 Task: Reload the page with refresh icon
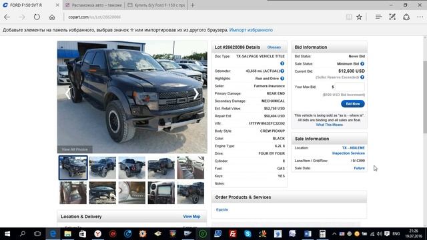pos(37,17)
